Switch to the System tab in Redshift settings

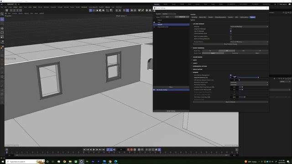(252, 17)
